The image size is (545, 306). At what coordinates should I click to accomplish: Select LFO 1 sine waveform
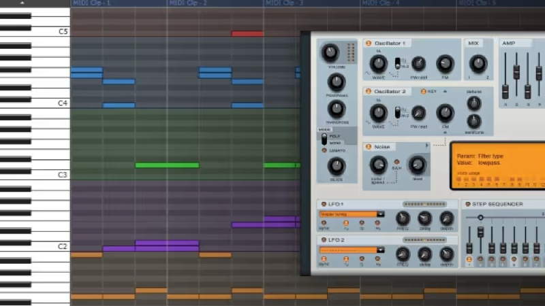[x=346, y=223]
